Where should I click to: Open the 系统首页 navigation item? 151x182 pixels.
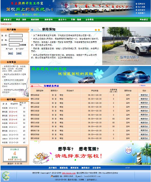pyautogui.click(x=7, y=20)
